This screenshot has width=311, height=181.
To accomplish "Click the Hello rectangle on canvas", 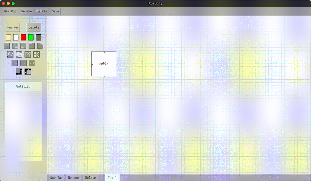I will click(104, 64).
